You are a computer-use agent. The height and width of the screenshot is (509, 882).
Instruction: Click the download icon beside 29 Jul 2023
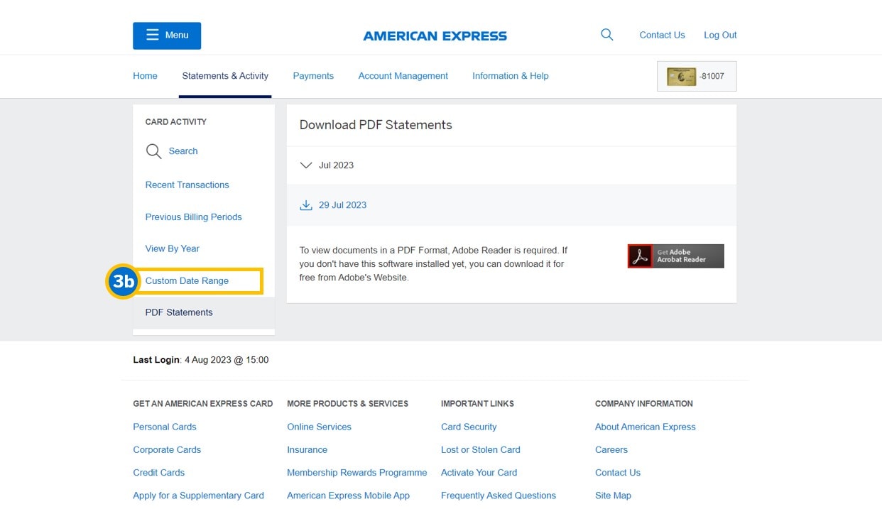pos(306,205)
